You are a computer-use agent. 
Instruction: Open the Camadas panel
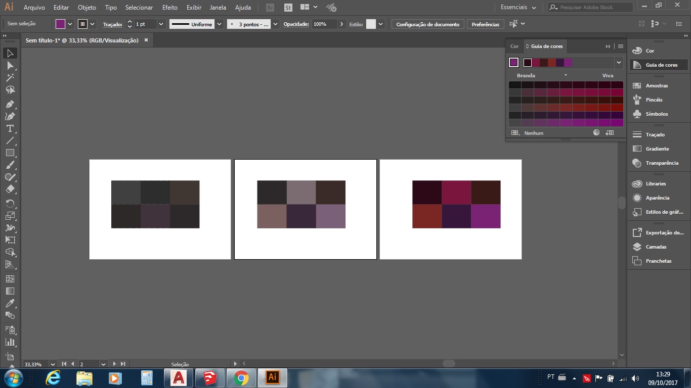click(x=656, y=247)
